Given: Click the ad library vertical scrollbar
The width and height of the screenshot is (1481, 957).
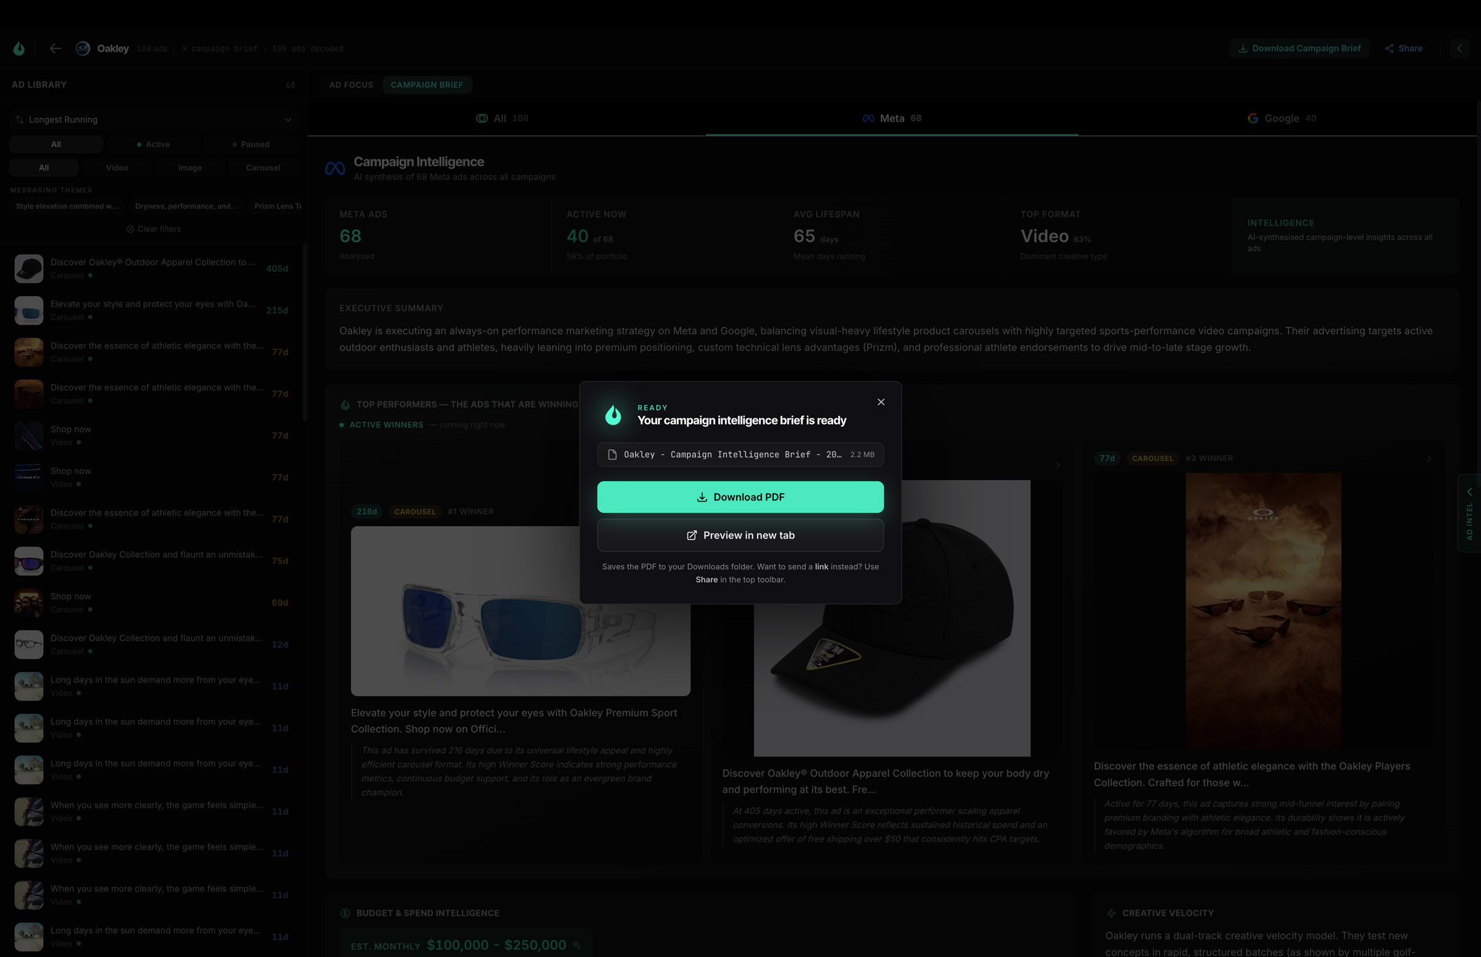Looking at the screenshot, I should click(x=304, y=333).
